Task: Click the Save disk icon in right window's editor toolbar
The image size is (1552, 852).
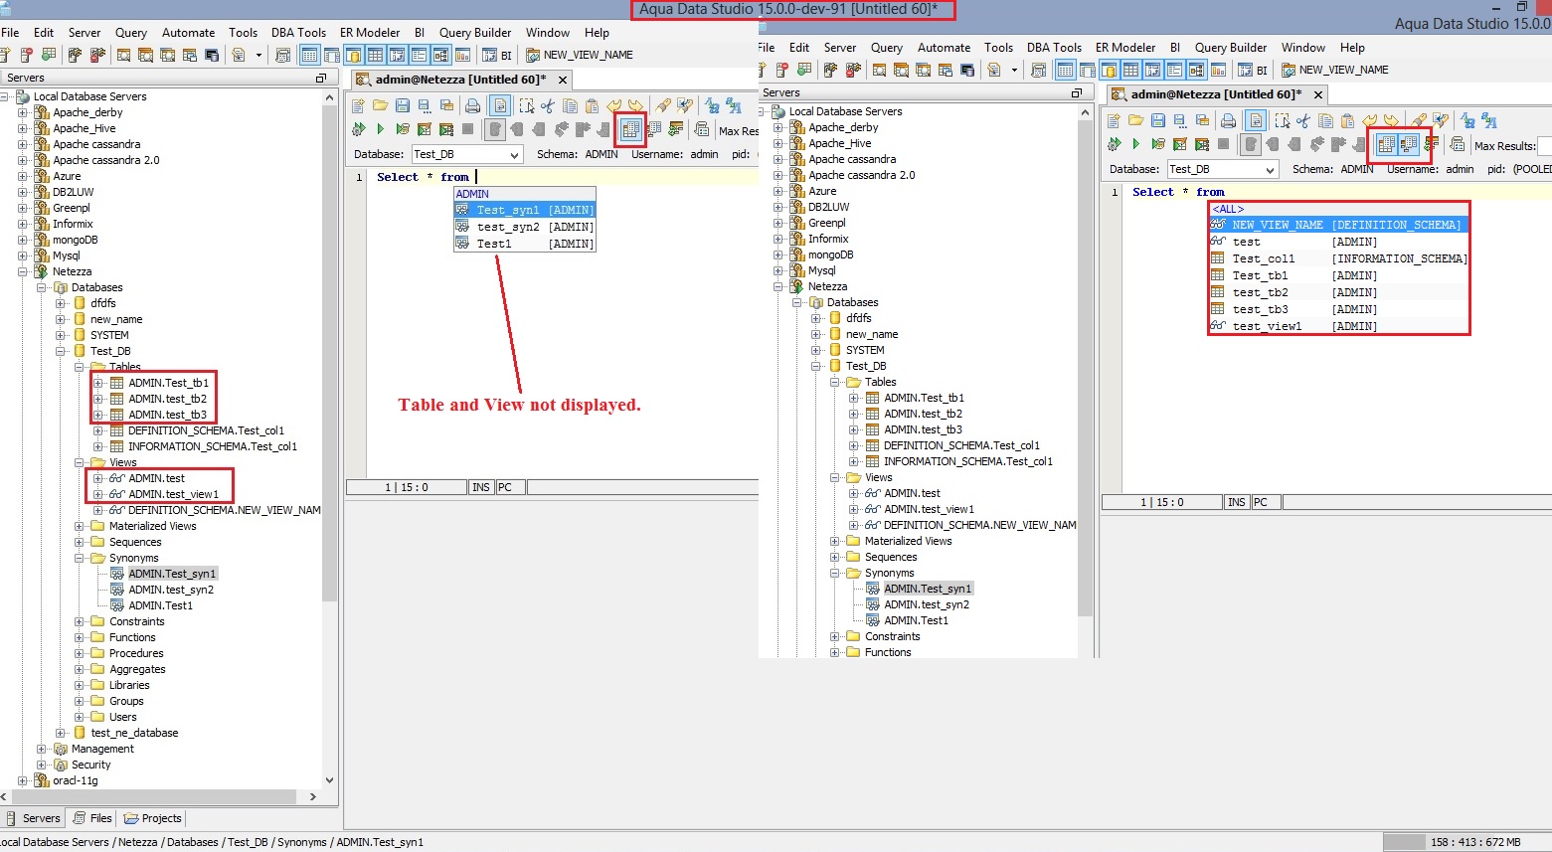Action: (1157, 120)
